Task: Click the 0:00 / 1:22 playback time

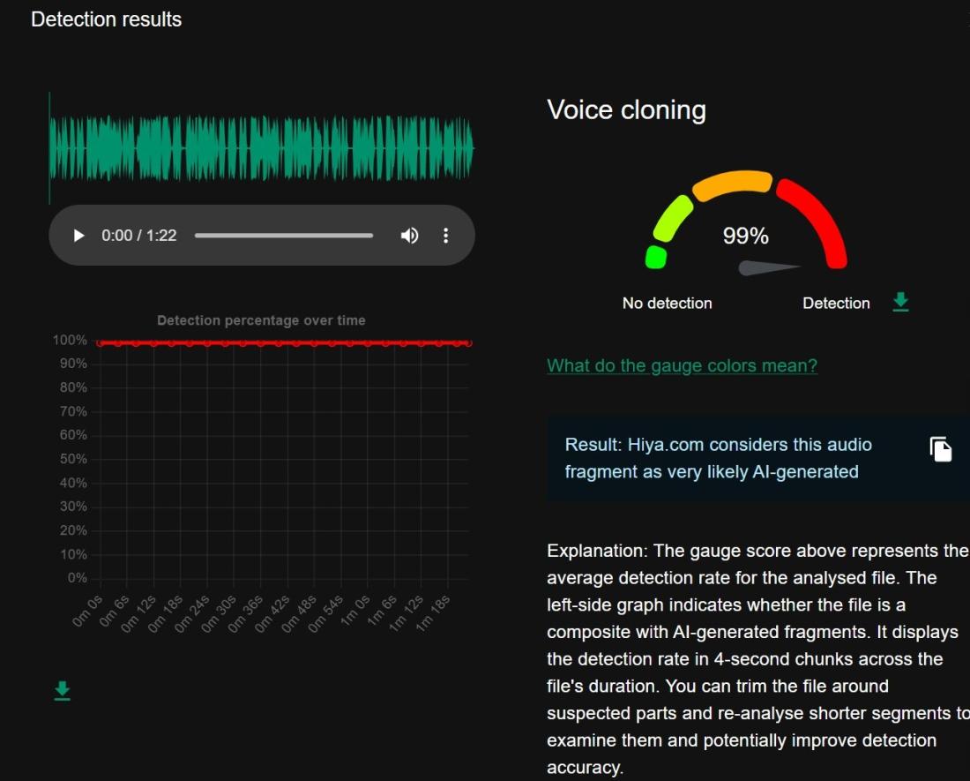Action: 139,236
